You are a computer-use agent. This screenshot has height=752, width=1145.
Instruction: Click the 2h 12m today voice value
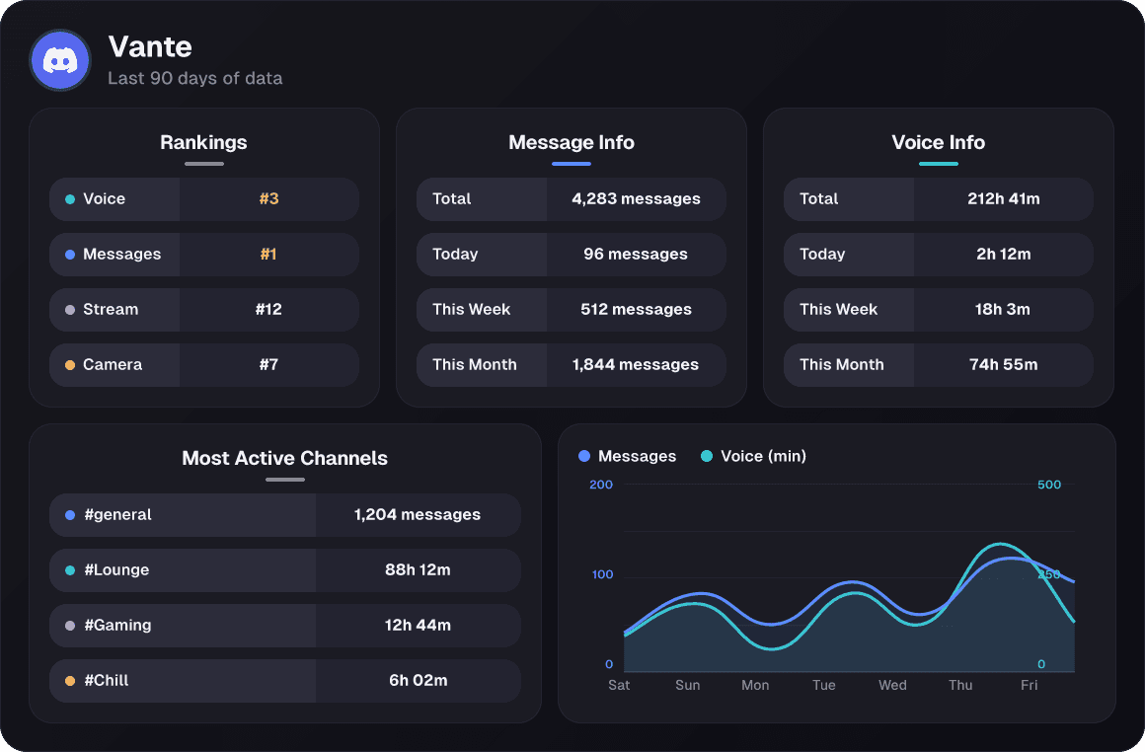pyautogui.click(x=1003, y=254)
